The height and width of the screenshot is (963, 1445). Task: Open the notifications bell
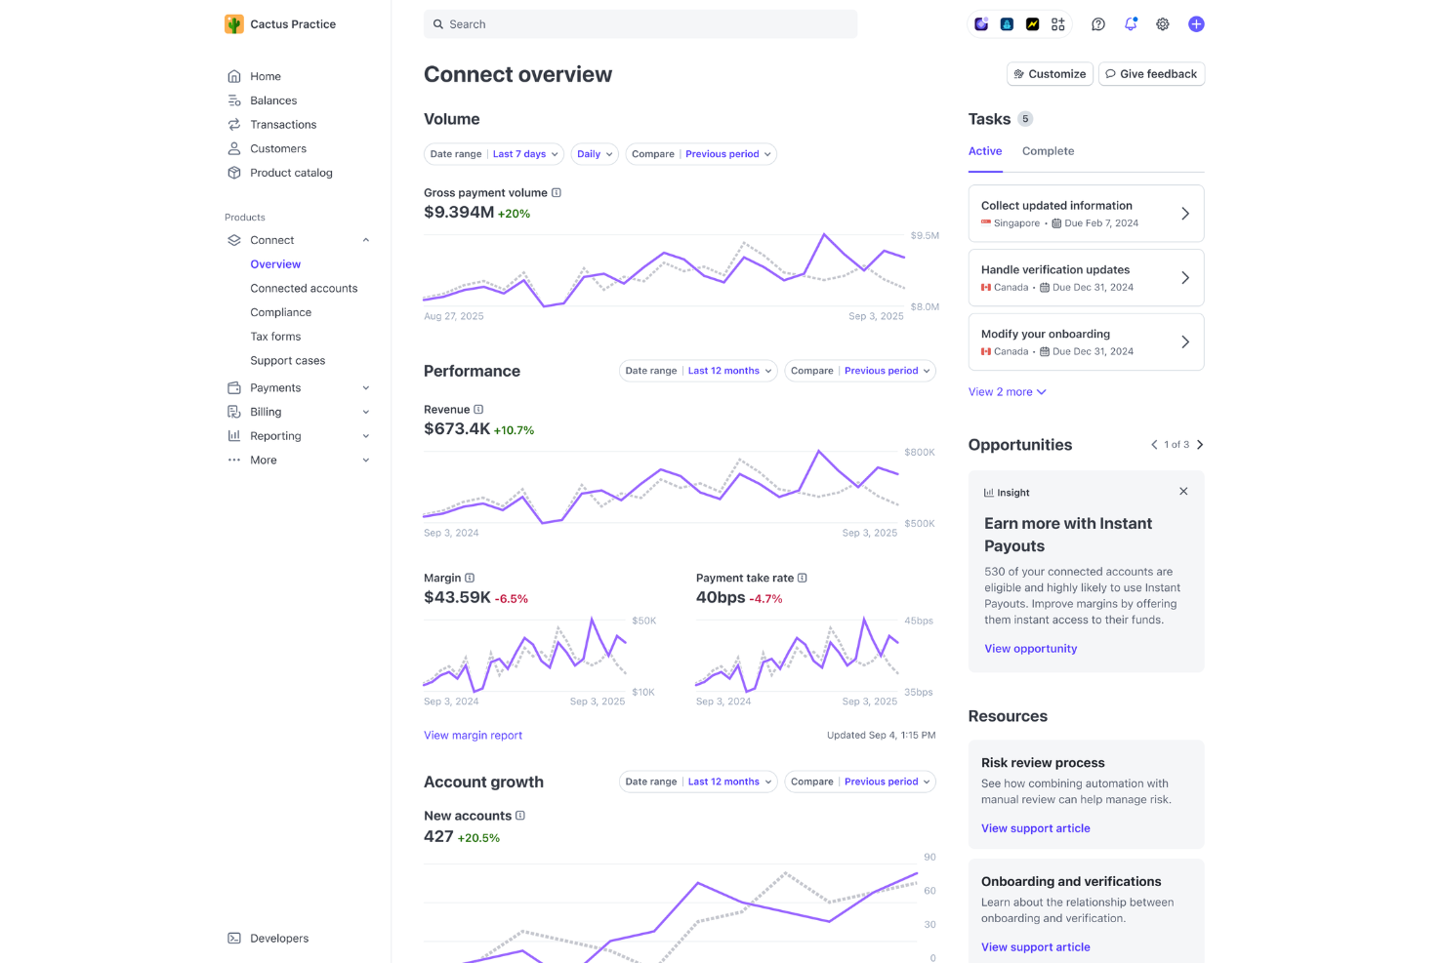tap(1130, 23)
